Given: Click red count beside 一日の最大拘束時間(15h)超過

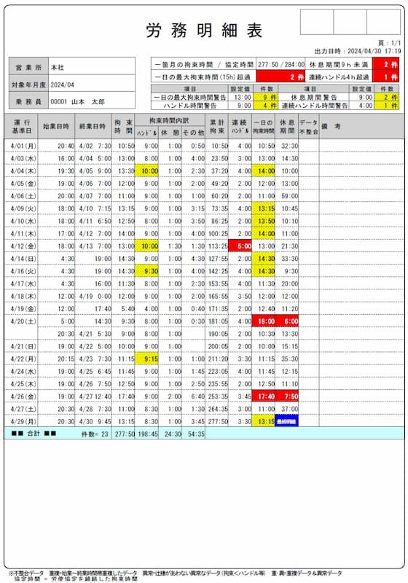Looking at the screenshot, I should point(280,77).
